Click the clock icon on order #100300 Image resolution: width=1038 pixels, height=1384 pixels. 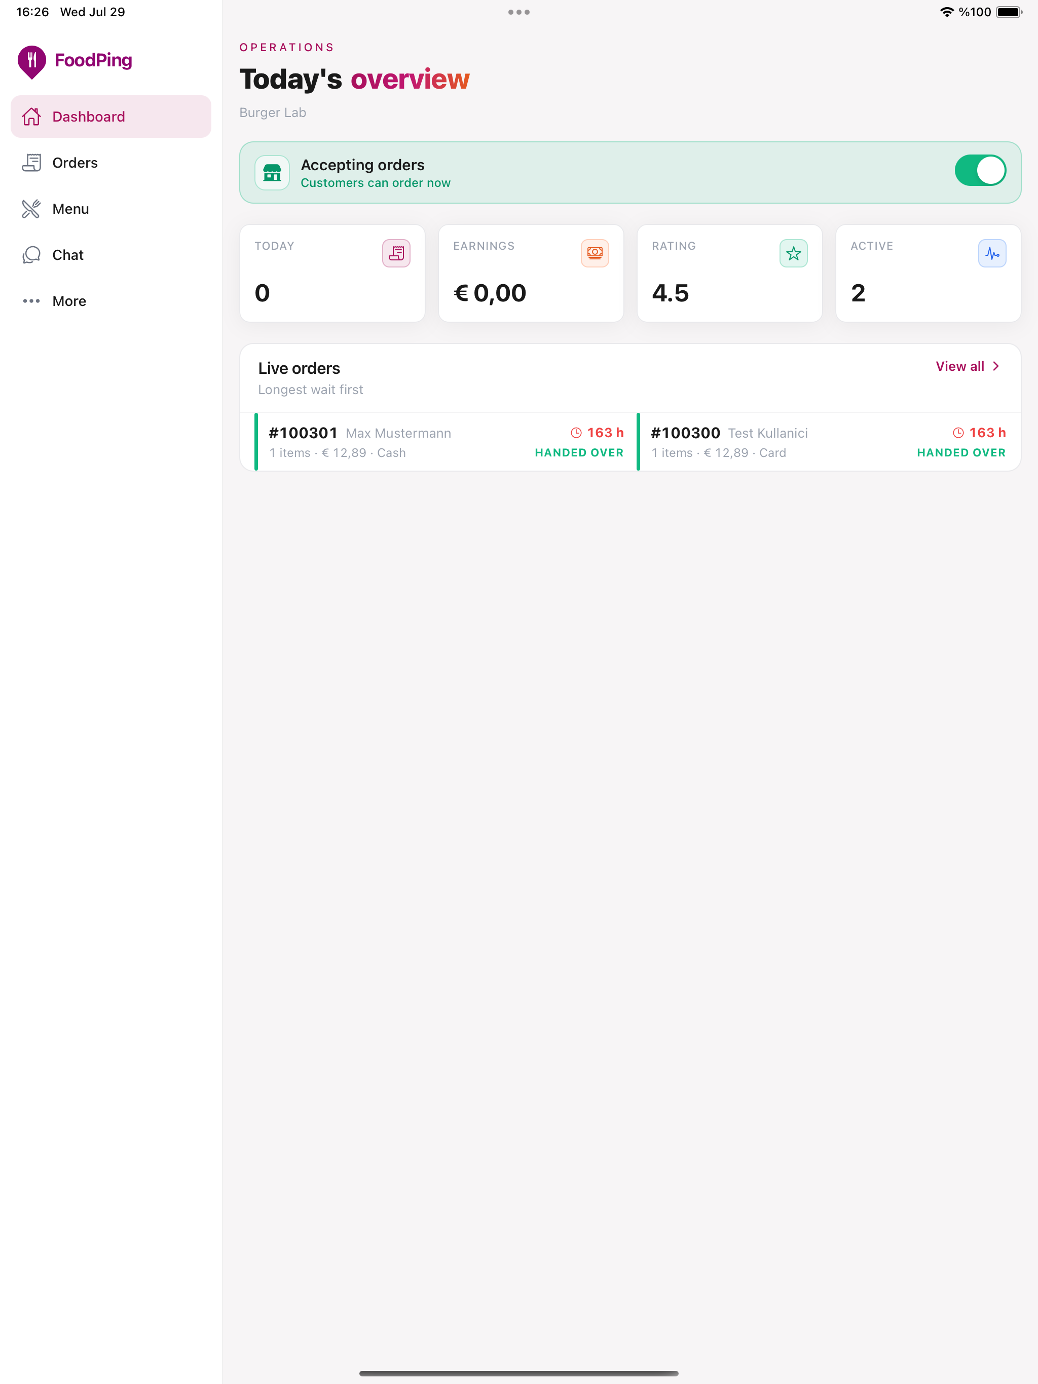pyautogui.click(x=958, y=433)
